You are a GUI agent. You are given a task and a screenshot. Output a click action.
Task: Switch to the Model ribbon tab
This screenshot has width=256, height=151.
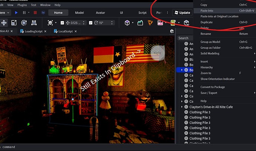coord(79,13)
